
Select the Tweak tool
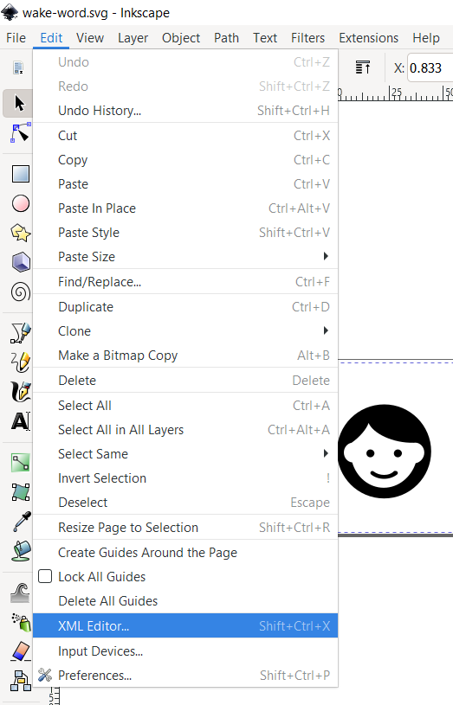tap(20, 593)
